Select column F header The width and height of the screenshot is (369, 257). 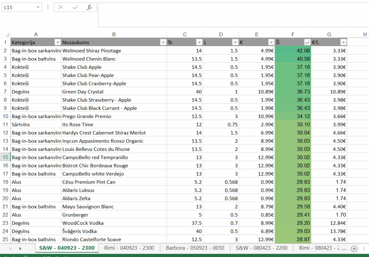(x=293, y=35)
